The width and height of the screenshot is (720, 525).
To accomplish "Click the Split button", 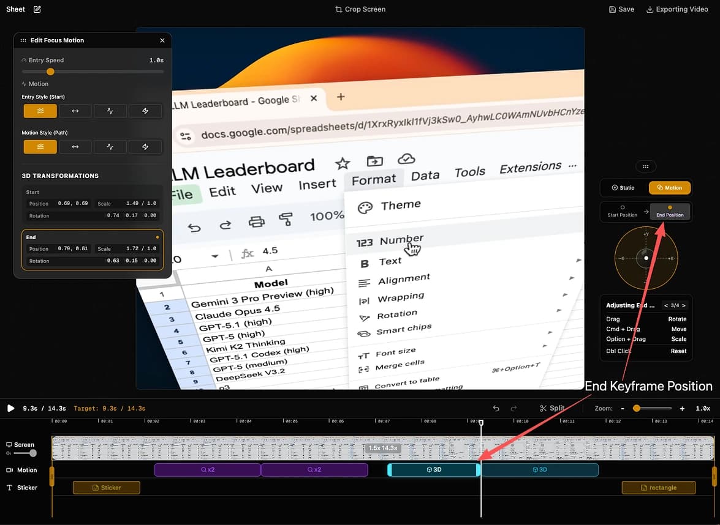I will pyautogui.click(x=552, y=408).
